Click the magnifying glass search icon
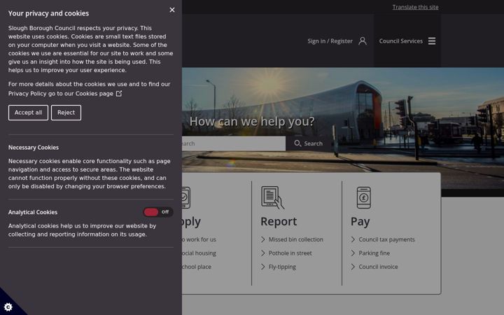Screen dimensions: 504x315 point(297,143)
